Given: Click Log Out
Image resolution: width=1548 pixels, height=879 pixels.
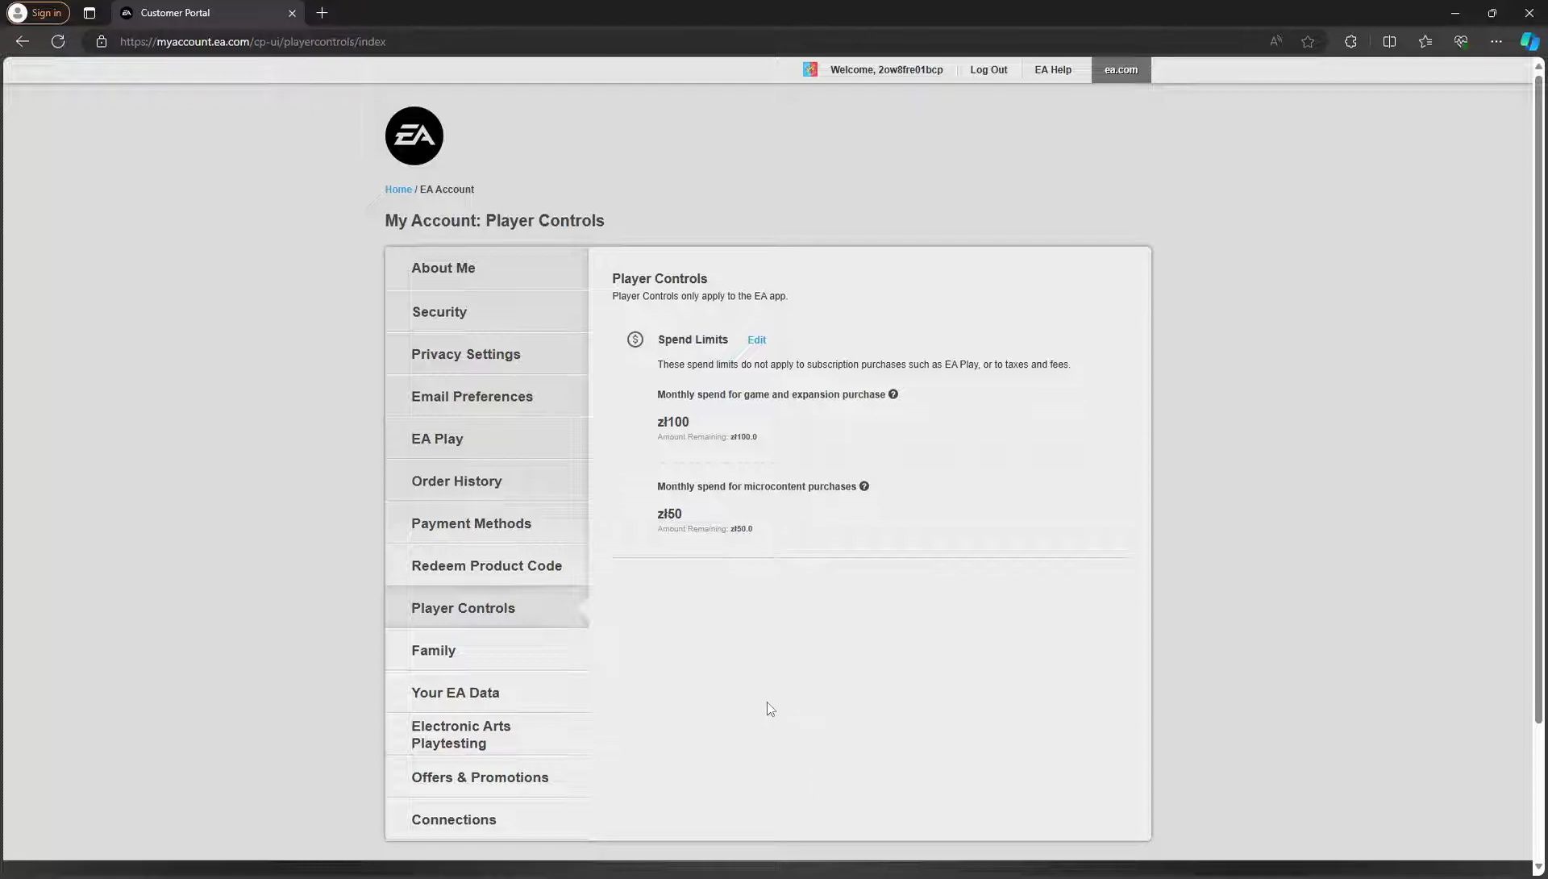Looking at the screenshot, I should coord(988,69).
